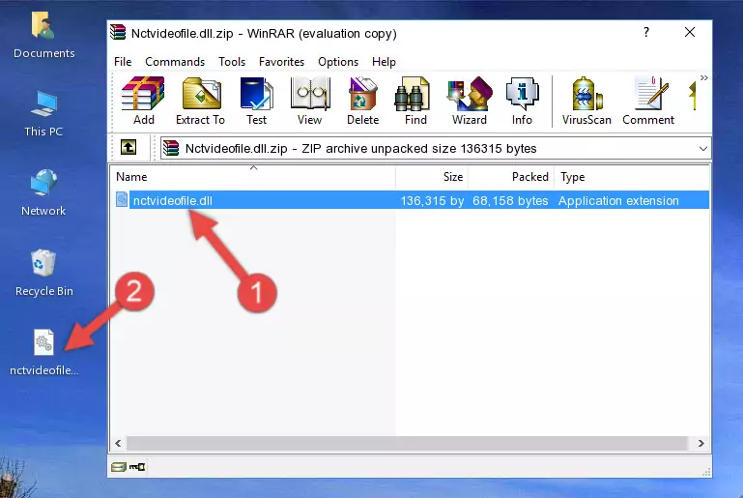Open the View tool with book icon
Image resolution: width=743 pixels, height=498 pixels.
coord(310,101)
